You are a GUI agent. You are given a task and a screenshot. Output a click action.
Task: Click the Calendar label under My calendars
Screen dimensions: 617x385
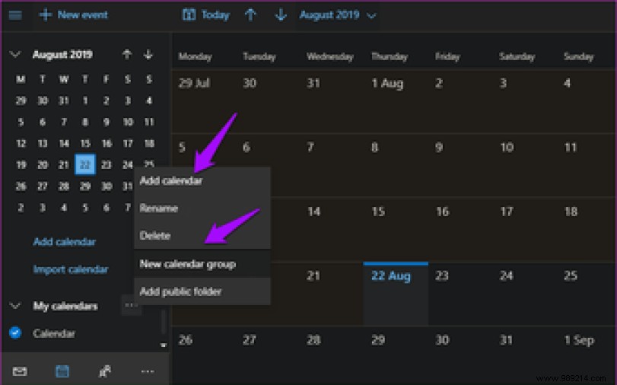(x=54, y=333)
